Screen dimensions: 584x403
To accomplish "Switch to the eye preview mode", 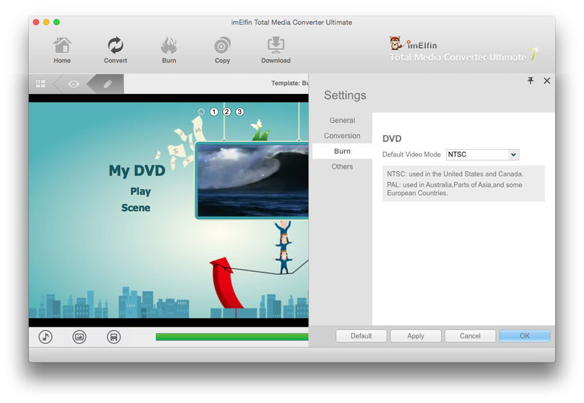I will (x=74, y=84).
